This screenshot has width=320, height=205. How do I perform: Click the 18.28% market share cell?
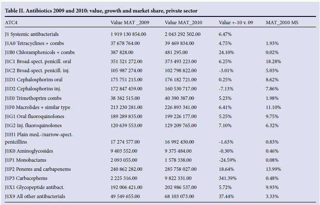(x=273, y=61)
